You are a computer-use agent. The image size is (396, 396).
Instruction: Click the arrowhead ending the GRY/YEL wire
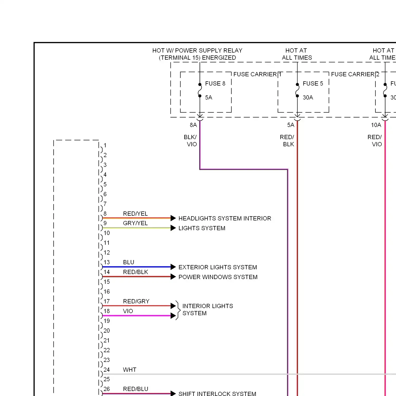tap(173, 228)
